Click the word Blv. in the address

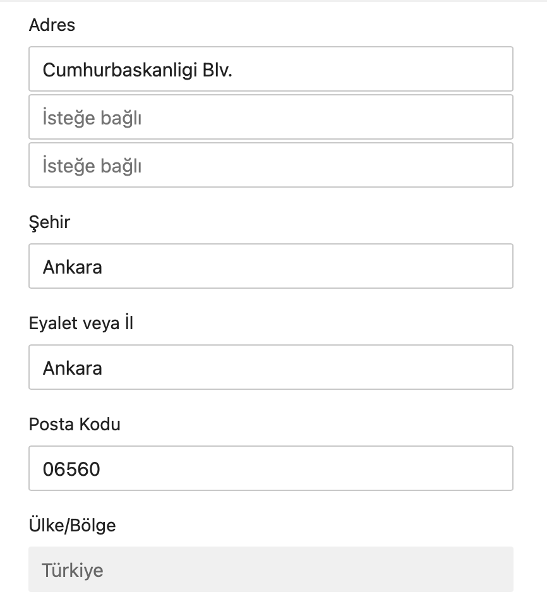(x=217, y=70)
